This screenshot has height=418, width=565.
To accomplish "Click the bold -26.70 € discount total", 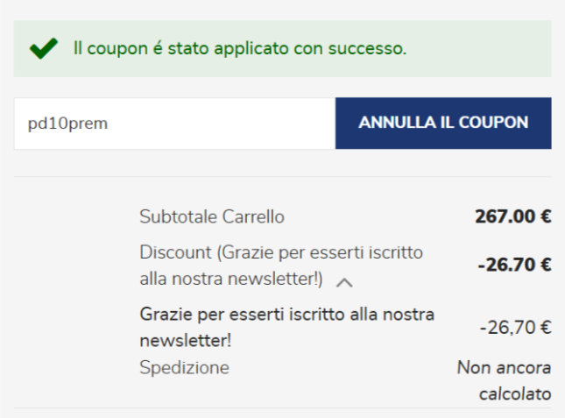I will click(514, 266).
